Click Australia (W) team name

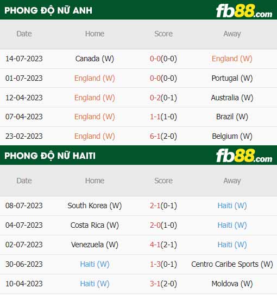pos(232,98)
